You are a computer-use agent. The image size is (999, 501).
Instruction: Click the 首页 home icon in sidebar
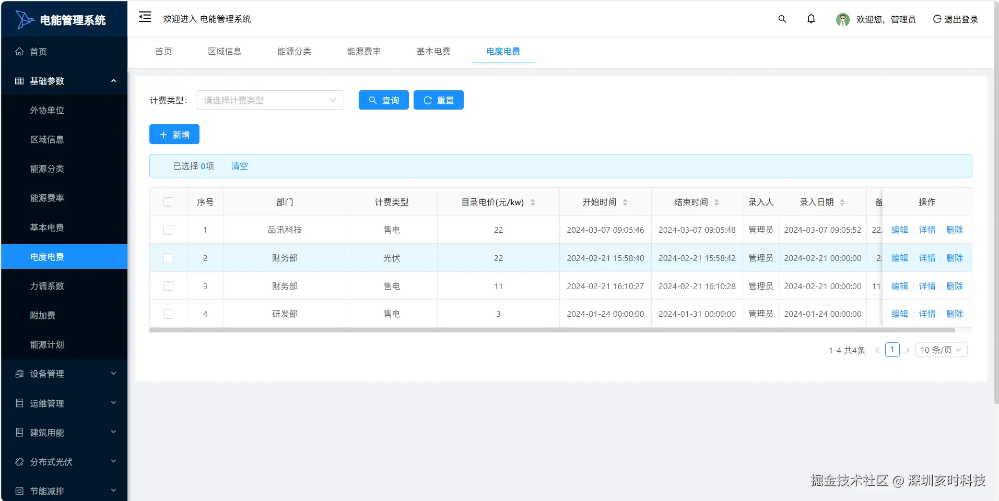tap(19, 51)
